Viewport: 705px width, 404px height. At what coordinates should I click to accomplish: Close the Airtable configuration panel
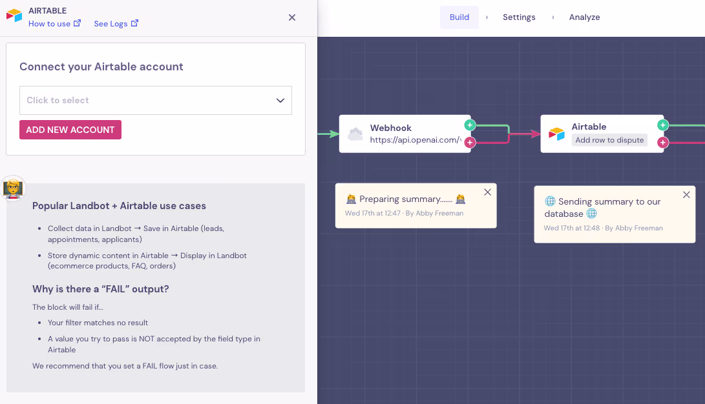(292, 17)
